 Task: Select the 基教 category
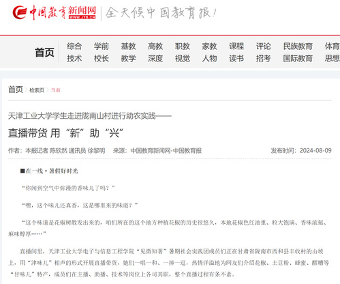coord(128,46)
